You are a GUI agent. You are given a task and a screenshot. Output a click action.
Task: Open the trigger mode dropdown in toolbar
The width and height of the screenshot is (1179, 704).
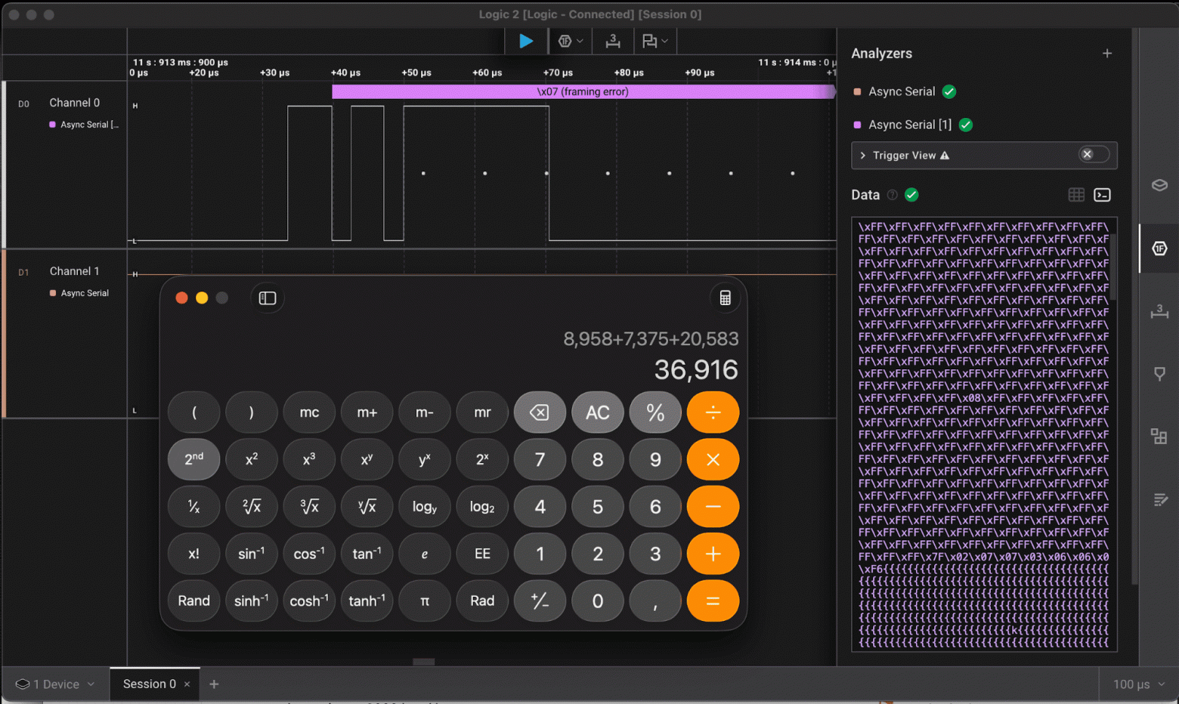tap(571, 42)
